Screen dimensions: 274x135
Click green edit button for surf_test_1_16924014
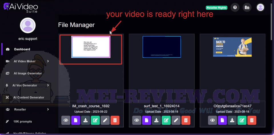click(x=166, y=120)
